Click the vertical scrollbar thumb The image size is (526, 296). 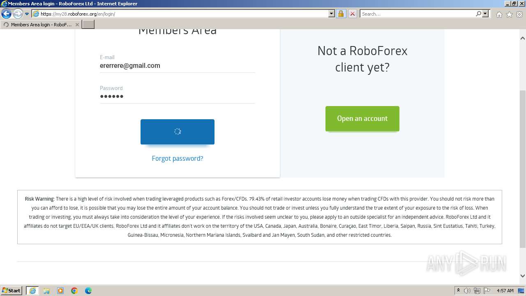(x=523, y=169)
